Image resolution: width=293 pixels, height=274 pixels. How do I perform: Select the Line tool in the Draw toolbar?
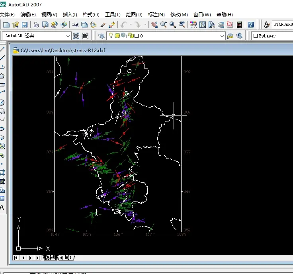pyautogui.click(x=2, y=49)
